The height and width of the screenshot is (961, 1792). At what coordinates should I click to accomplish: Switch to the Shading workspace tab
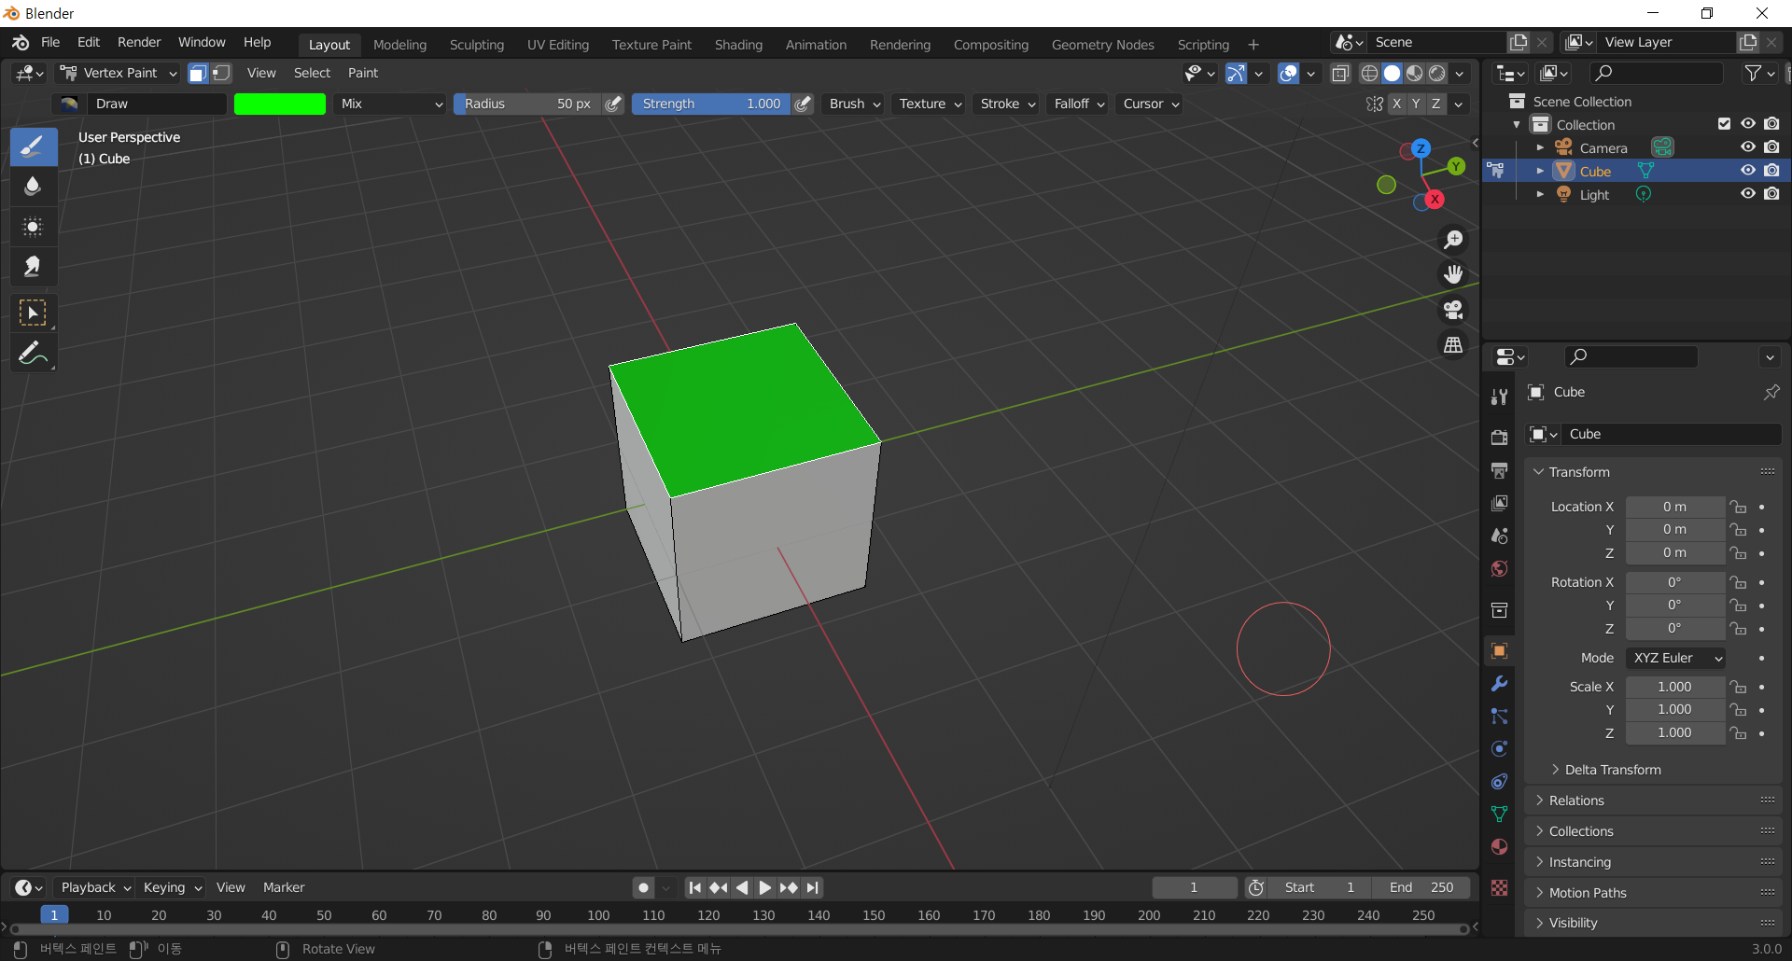pos(738,45)
